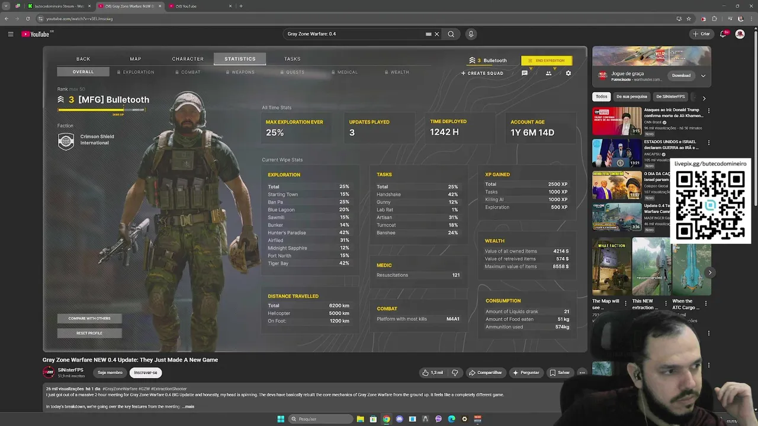This screenshot has height=426, width=758.
Task: Open Discord from the taskbar
Action: pyautogui.click(x=399, y=419)
